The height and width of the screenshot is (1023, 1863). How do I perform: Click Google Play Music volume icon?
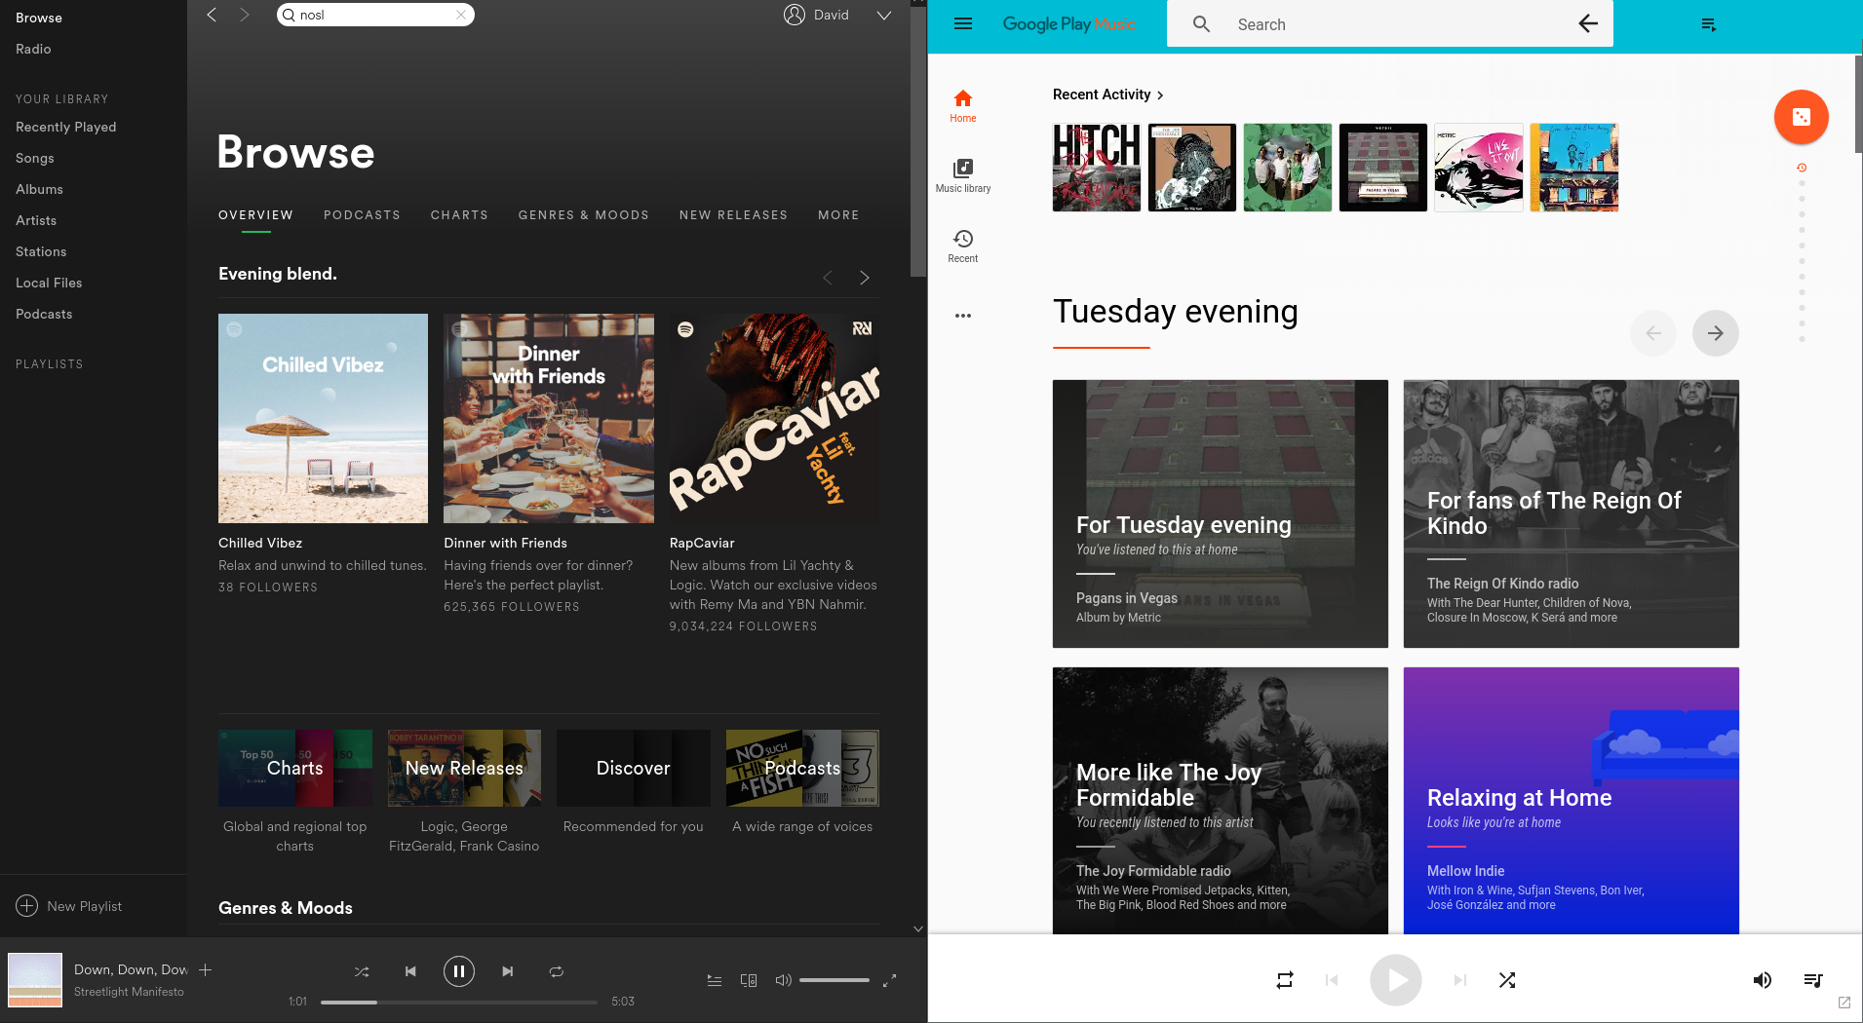[x=1763, y=980]
